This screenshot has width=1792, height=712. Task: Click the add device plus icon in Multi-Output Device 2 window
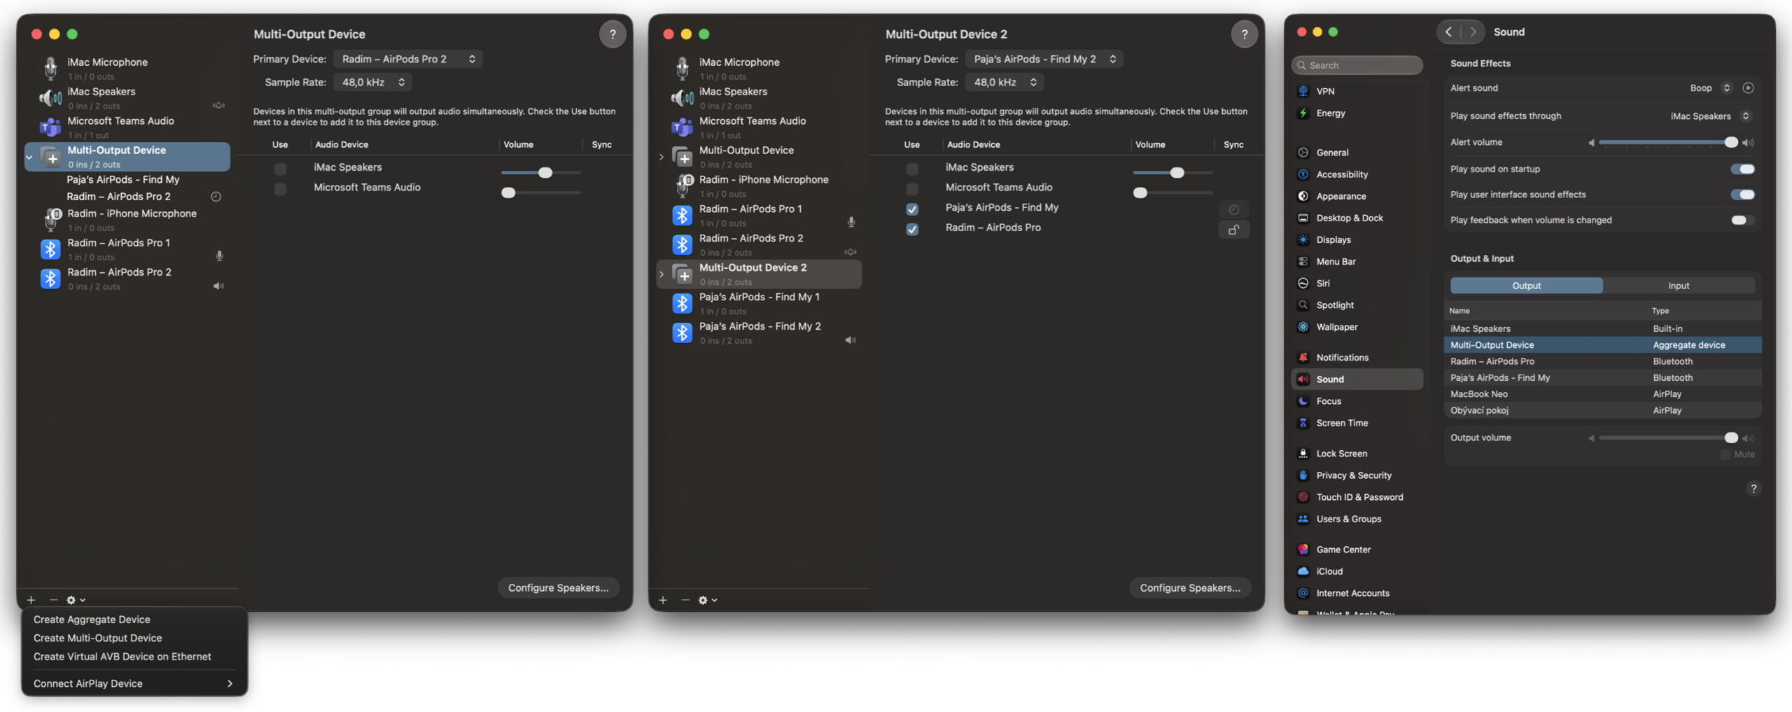pyautogui.click(x=663, y=600)
